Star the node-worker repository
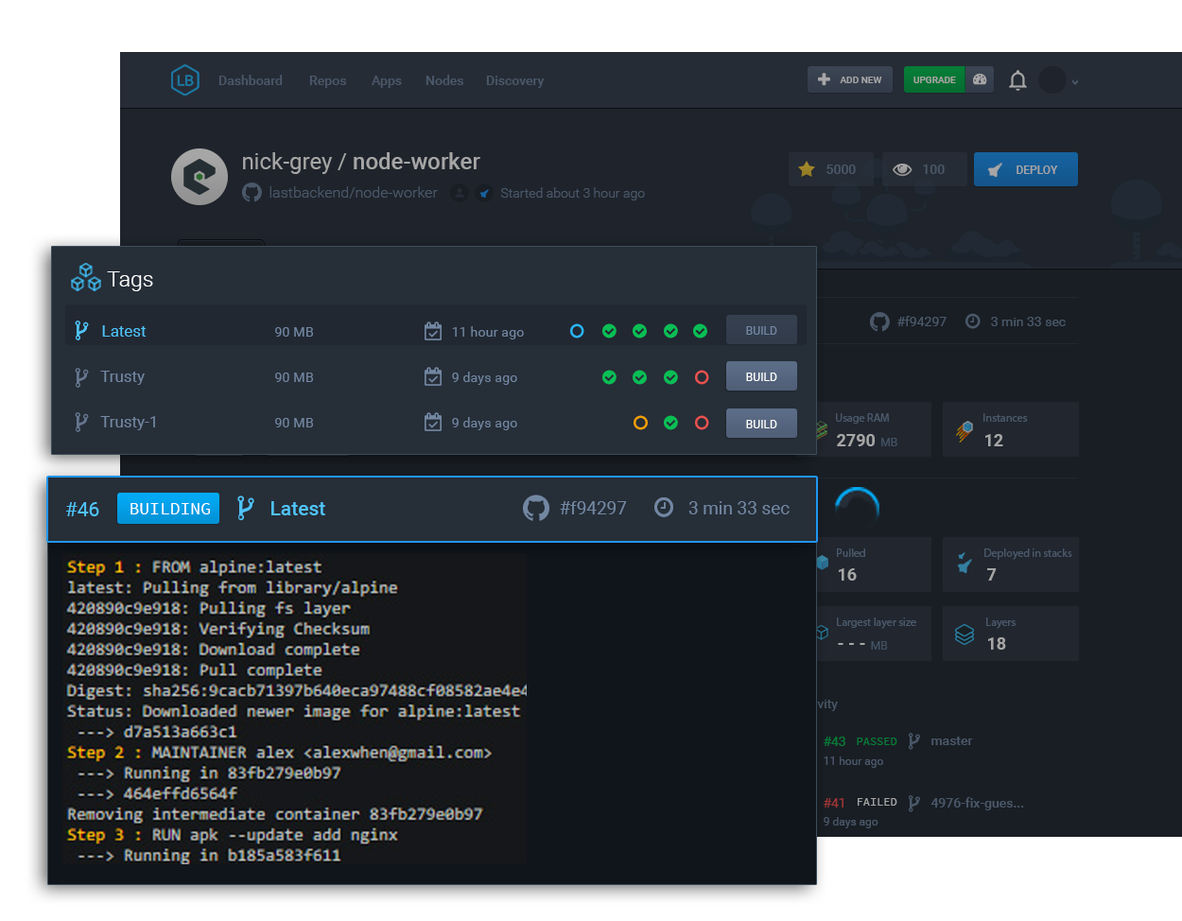 807,168
